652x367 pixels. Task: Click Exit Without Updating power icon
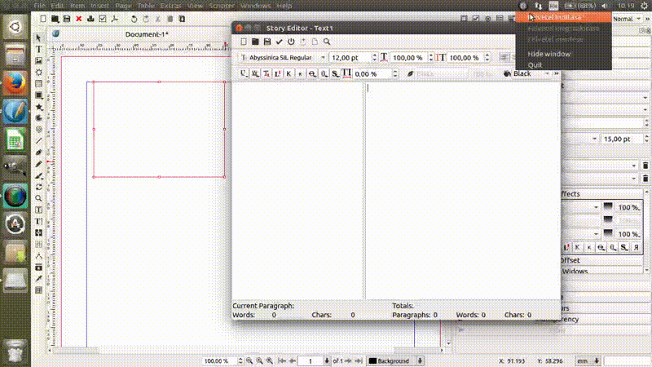(291, 42)
